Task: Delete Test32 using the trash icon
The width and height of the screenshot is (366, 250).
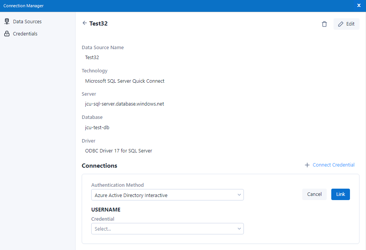Action: (x=324, y=24)
